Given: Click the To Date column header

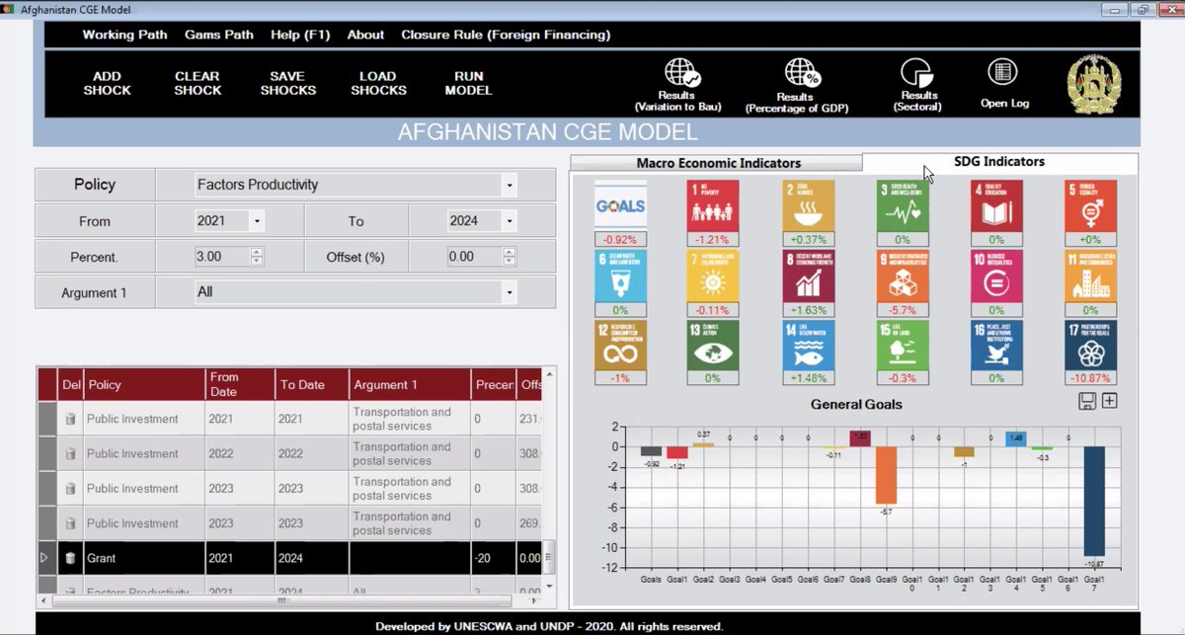Looking at the screenshot, I should pos(312,385).
